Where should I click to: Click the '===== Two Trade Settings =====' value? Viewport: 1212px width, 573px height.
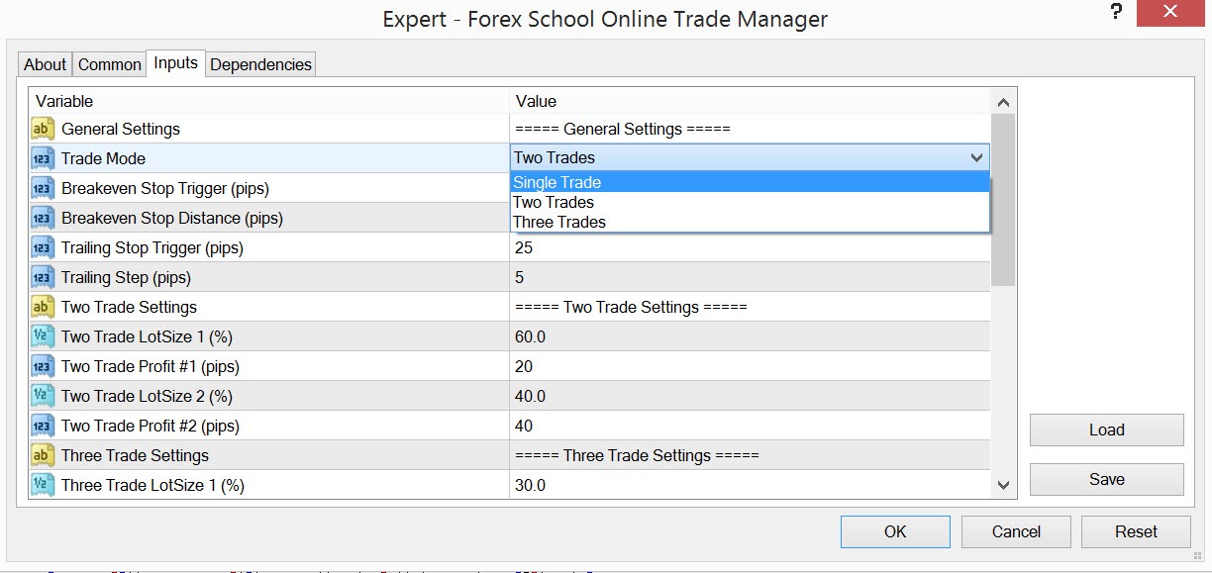pos(631,307)
